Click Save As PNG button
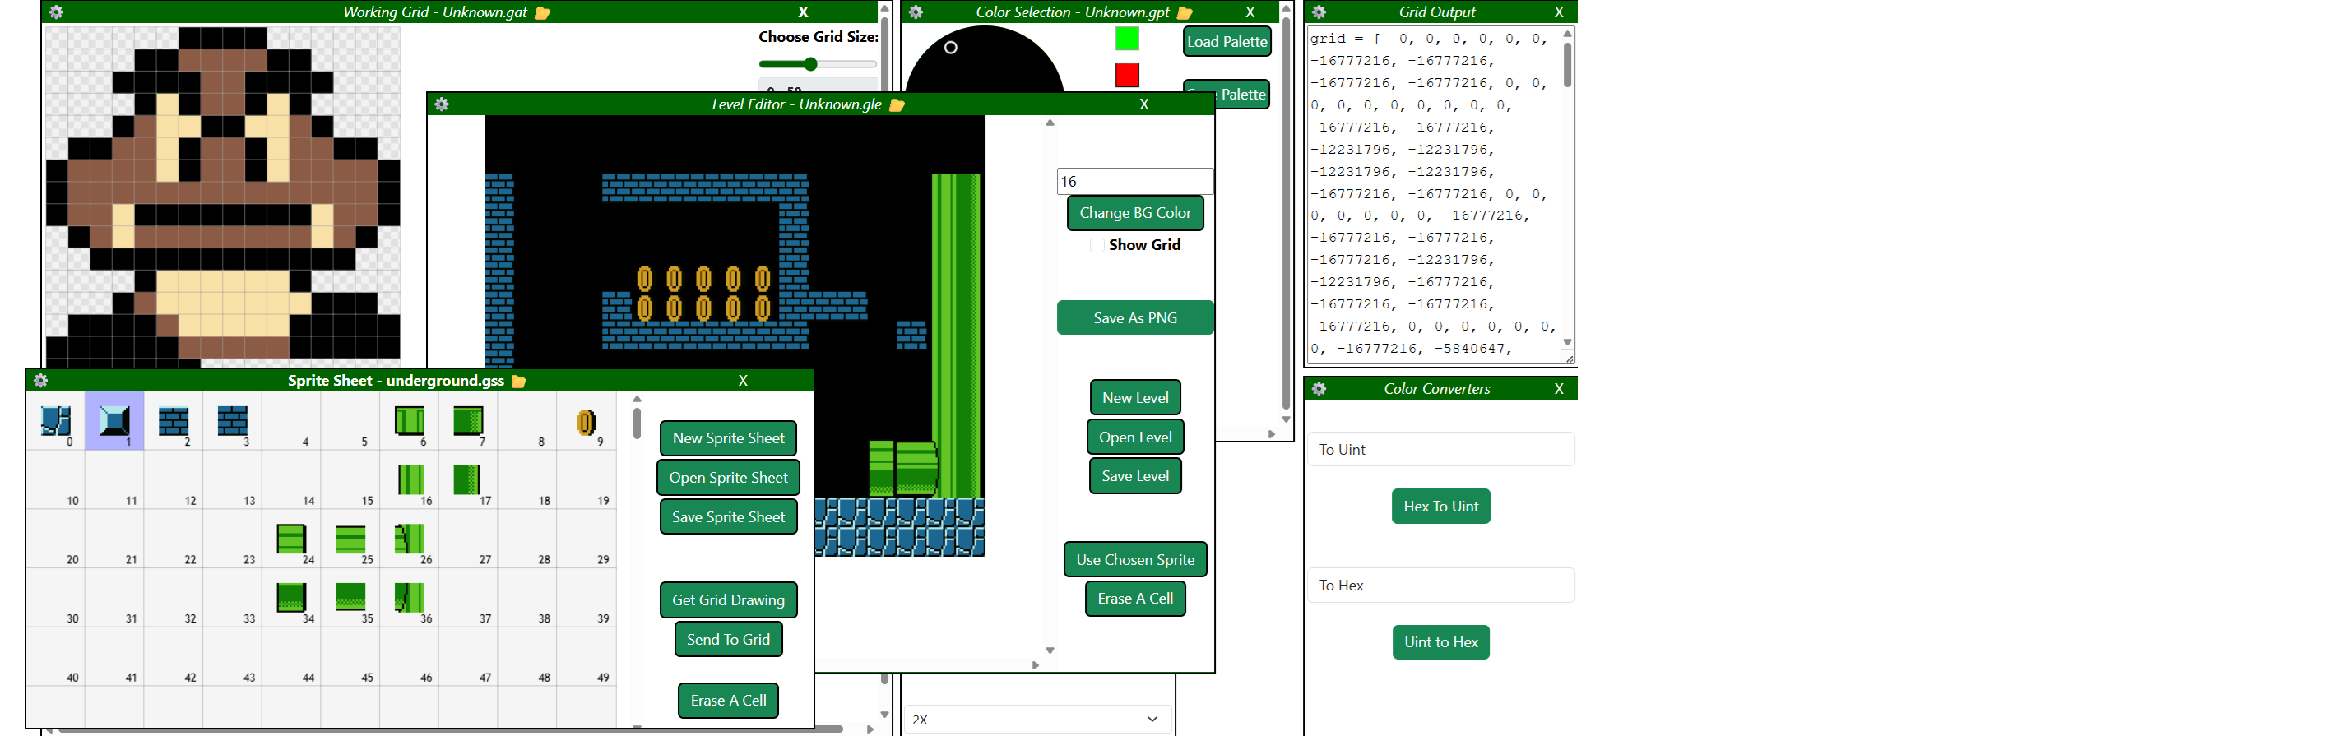 pyautogui.click(x=1135, y=318)
